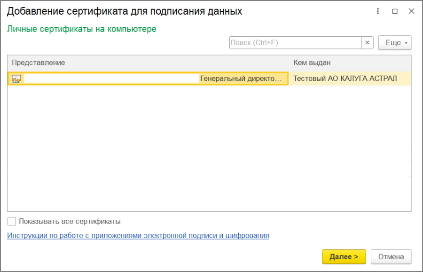Image resolution: width=423 pixels, height=272 pixels.
Task: Sort by the 'Кем выдан' column header
Action: pyautogui.click(x=350, y=63)
